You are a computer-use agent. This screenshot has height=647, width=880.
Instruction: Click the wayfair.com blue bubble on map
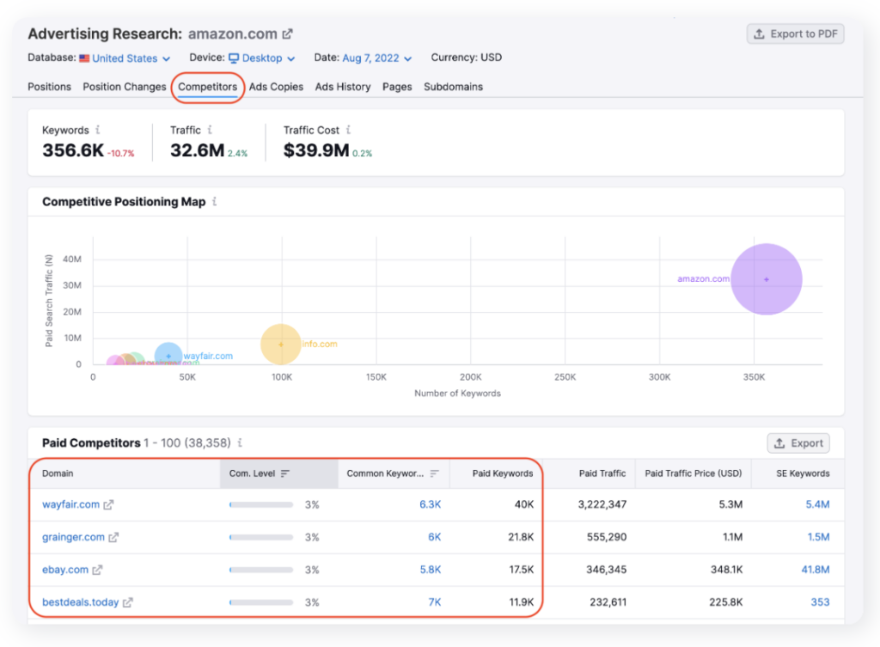(168, 356)
